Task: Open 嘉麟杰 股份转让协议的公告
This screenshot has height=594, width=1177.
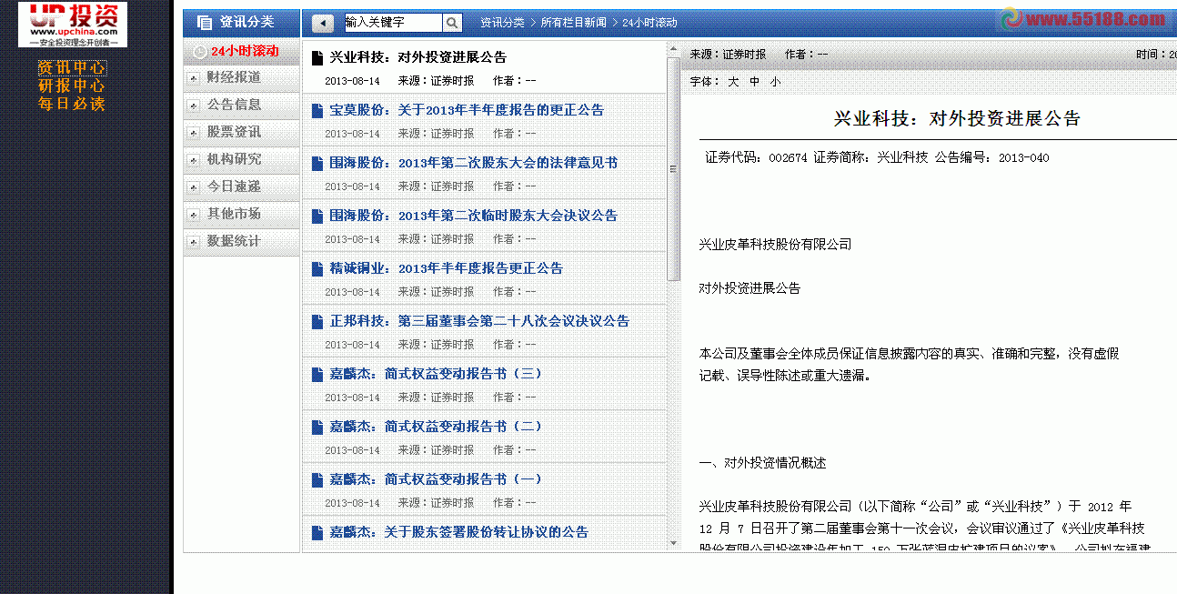Action: 458,532
